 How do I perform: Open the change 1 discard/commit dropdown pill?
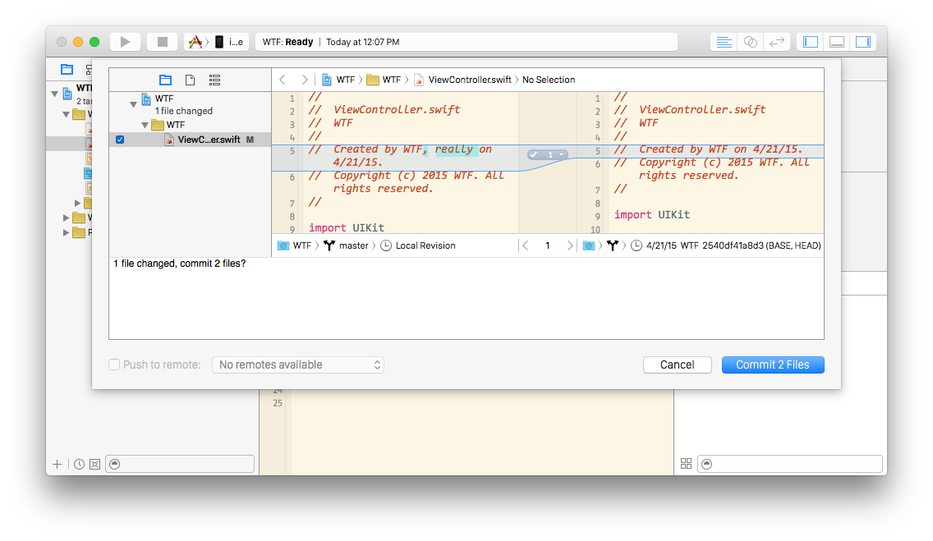[x=548, y=154]
